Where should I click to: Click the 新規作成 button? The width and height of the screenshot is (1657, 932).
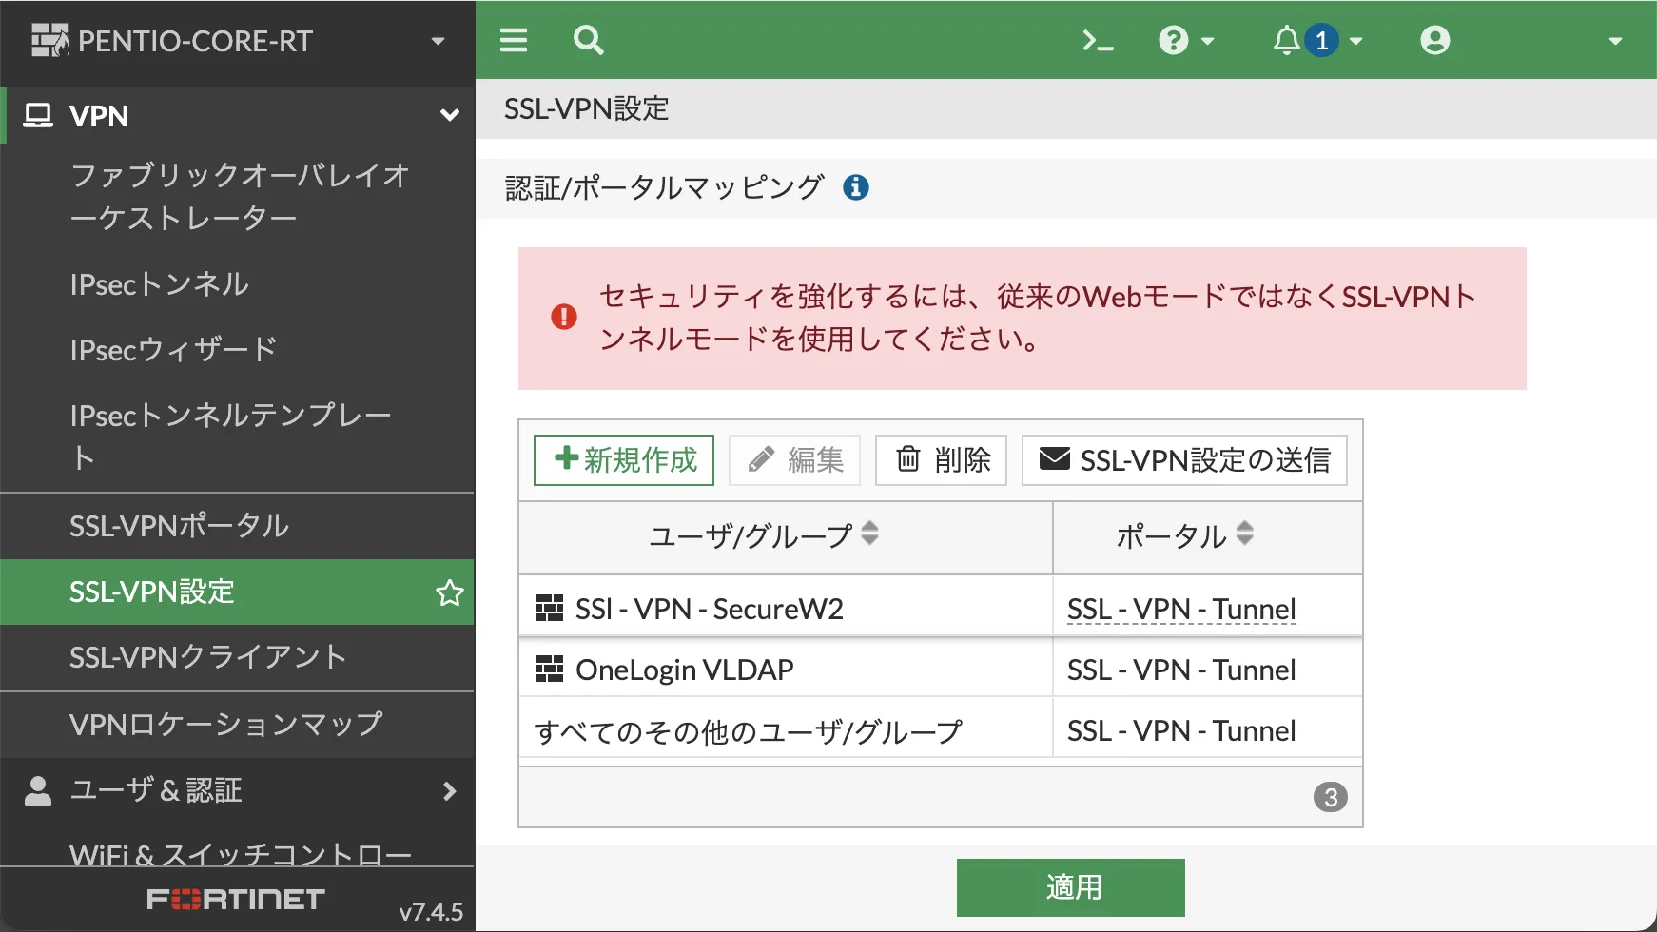(624, 460)
